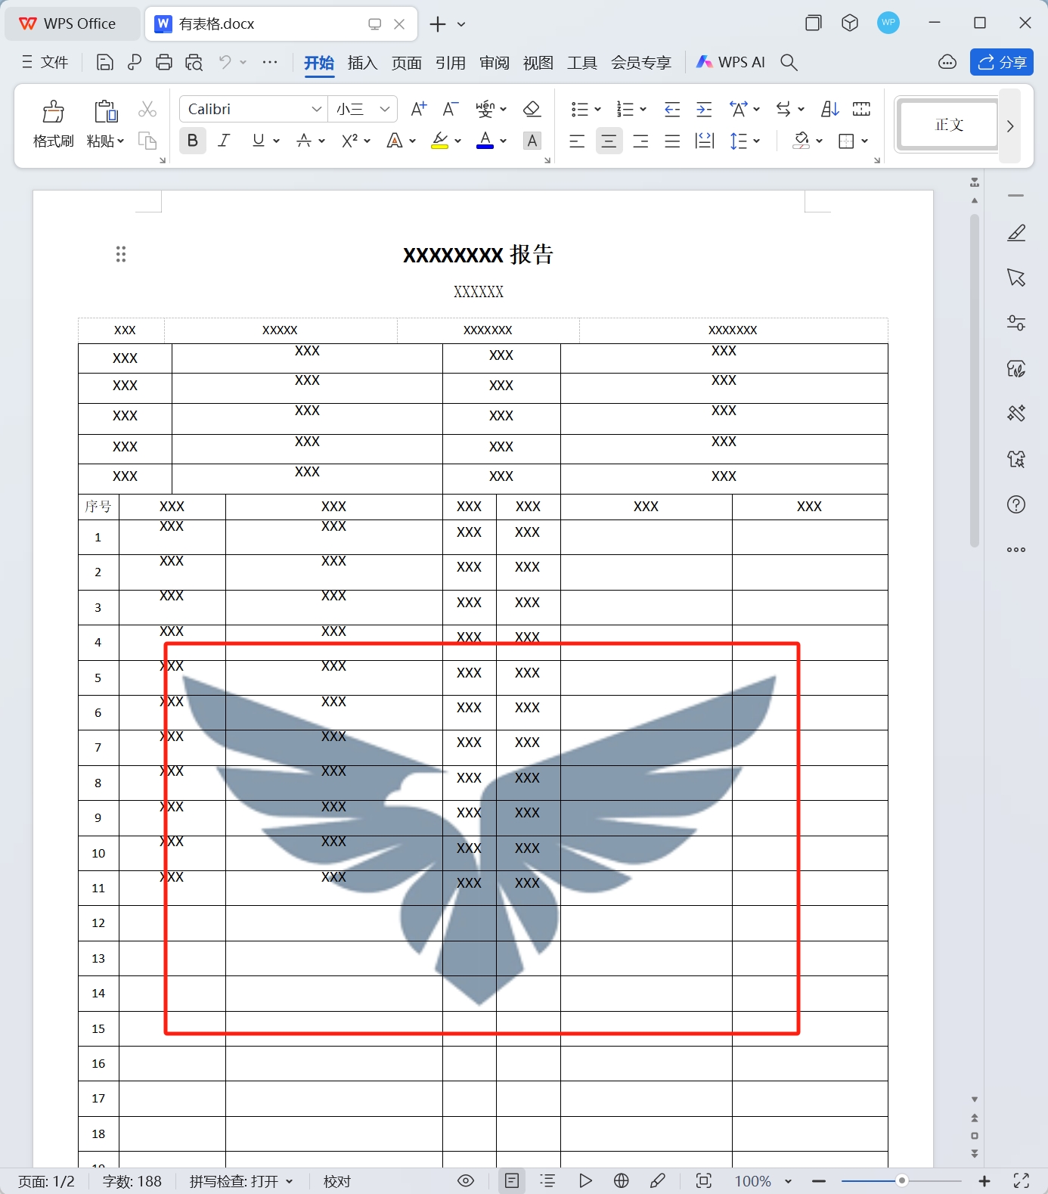Click the Format Painter brush icon
1048x1194 pixels.
pyautogui.click(x=53, y=111)
